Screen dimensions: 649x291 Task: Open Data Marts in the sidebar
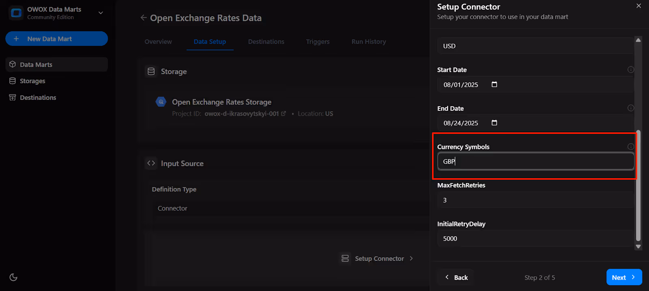[x=56, y=65]
